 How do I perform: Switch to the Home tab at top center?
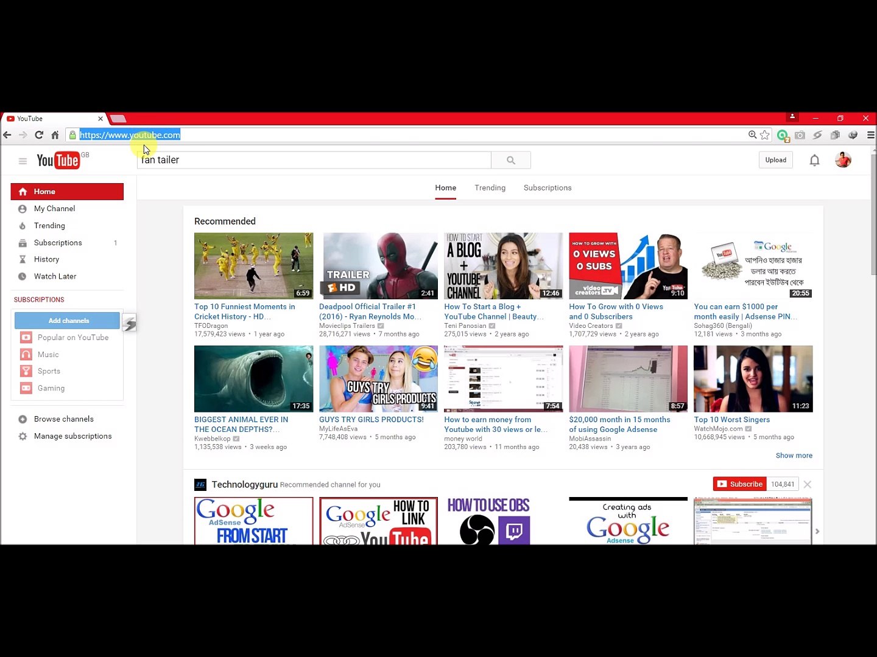tap(445, 188)
